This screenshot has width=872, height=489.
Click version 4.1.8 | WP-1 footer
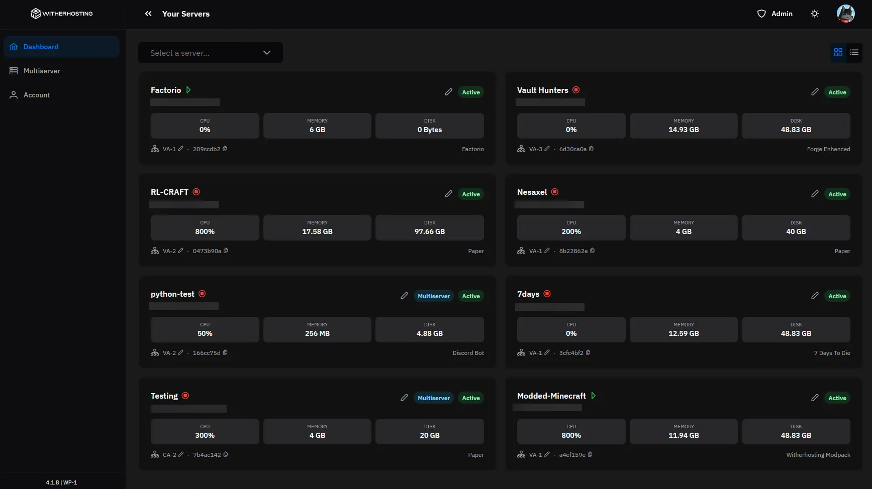[x=61, y=482]
